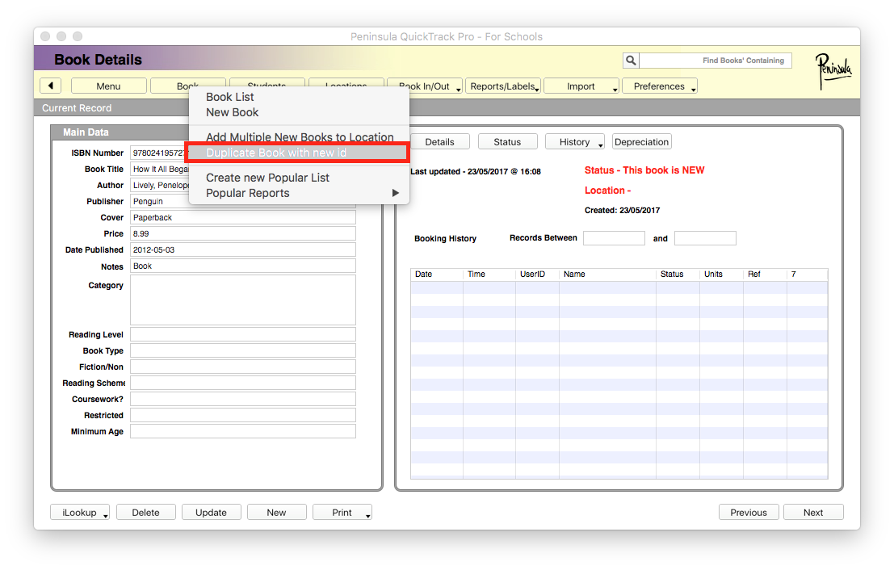Click the magnifying glass search icon
This screenshot has height=570, width=894.
(631, 61)
